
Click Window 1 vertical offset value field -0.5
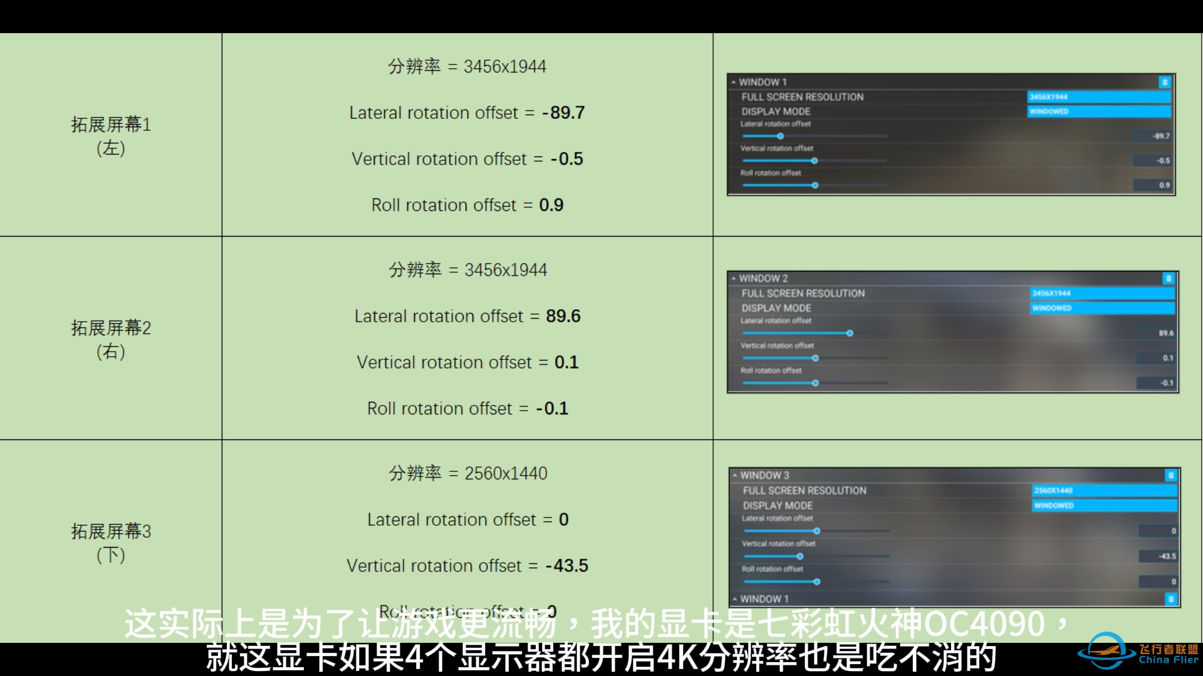tap(1152, 161)
